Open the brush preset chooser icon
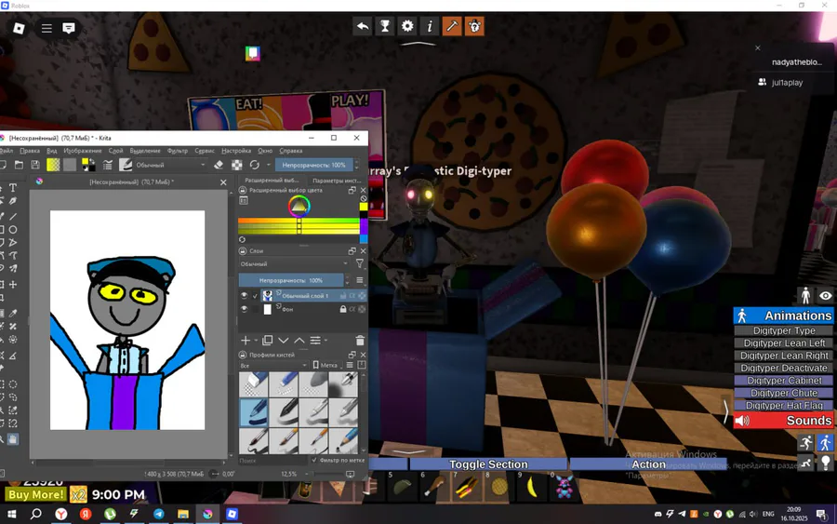Screen dimensions: 837x524 [126, 165]
